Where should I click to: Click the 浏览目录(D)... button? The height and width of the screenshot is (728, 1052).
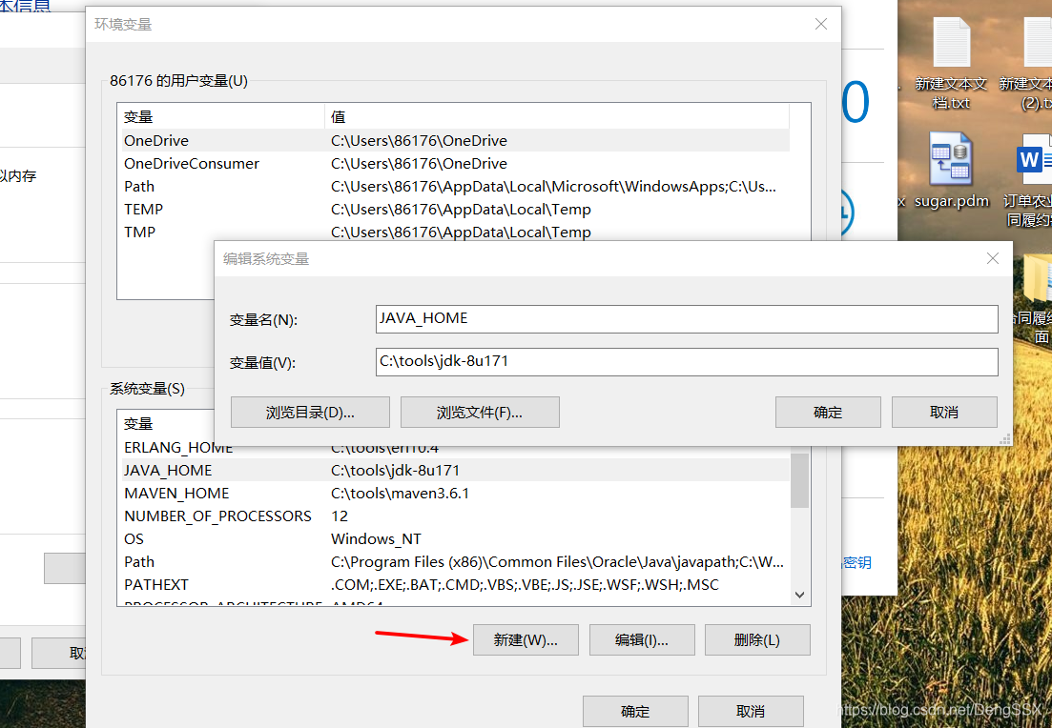310,413
